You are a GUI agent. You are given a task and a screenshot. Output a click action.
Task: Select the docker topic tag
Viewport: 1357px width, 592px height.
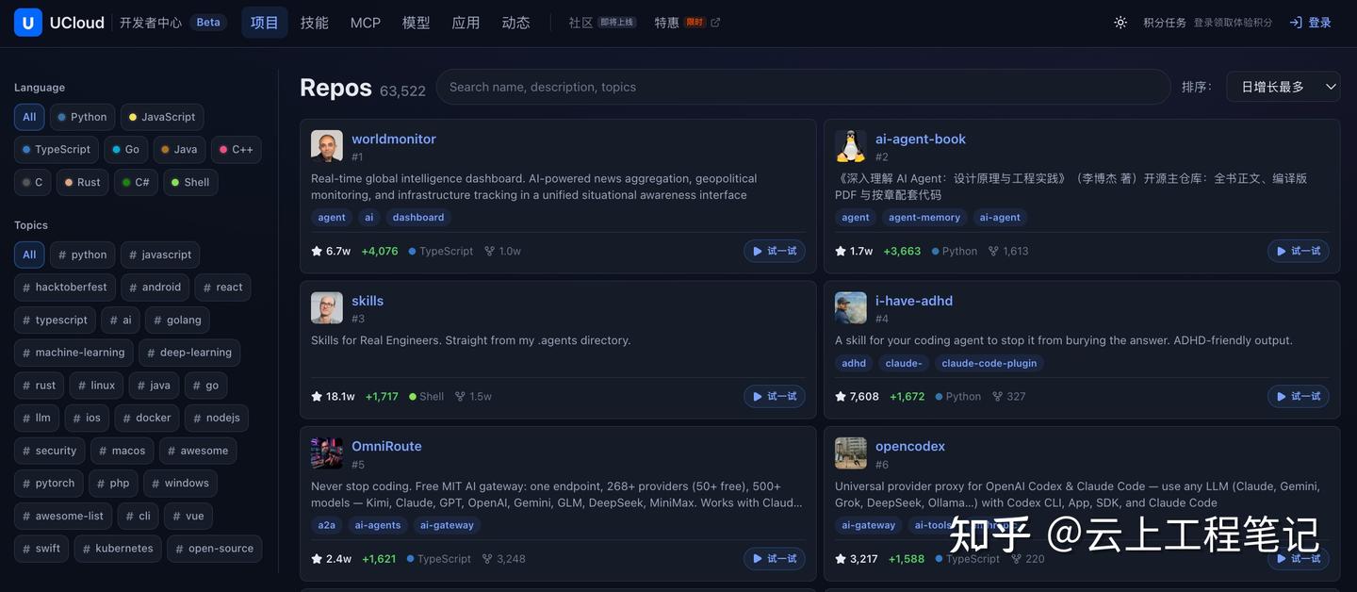click(x=147, y=418)
